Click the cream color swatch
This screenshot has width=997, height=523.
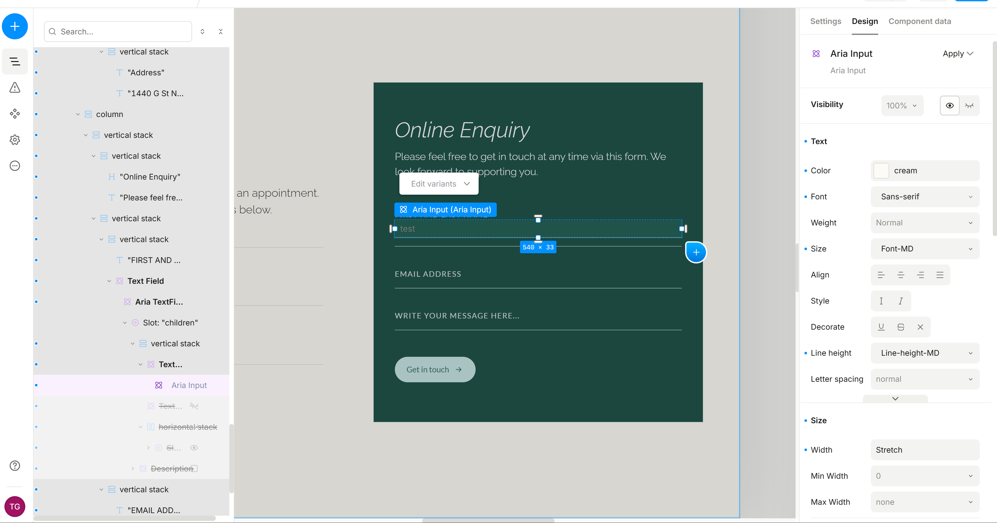tap(881, 171)
